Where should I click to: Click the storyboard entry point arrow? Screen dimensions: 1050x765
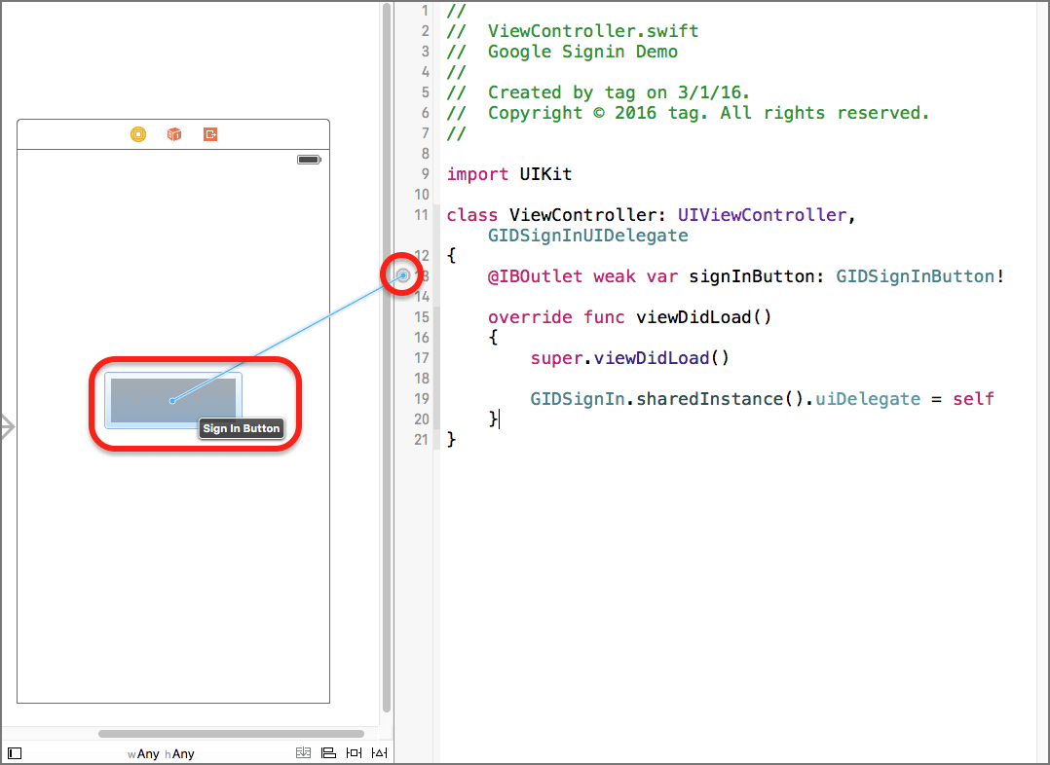7,426
